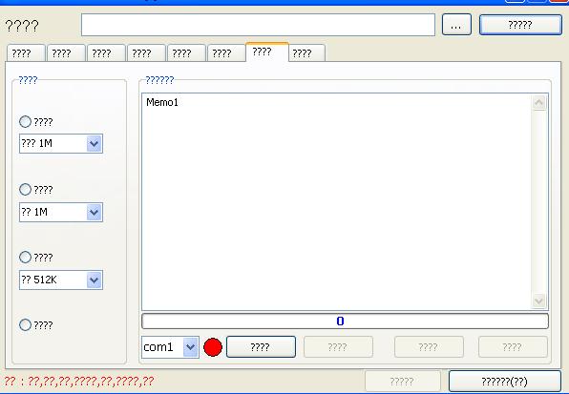Image resolution: width=569 pixels, height=394 pixels.
Task: Open the browse button labeled "..."
Action: point(456,25)
